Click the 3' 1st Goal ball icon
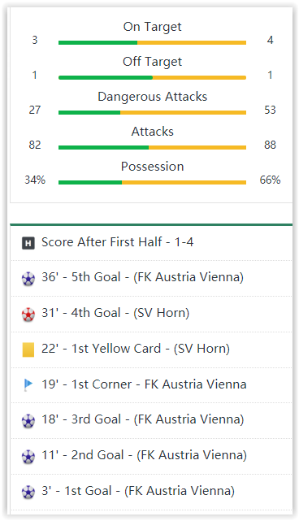Image resolution: width=299 pixels, height=521 pixels. 28,492
